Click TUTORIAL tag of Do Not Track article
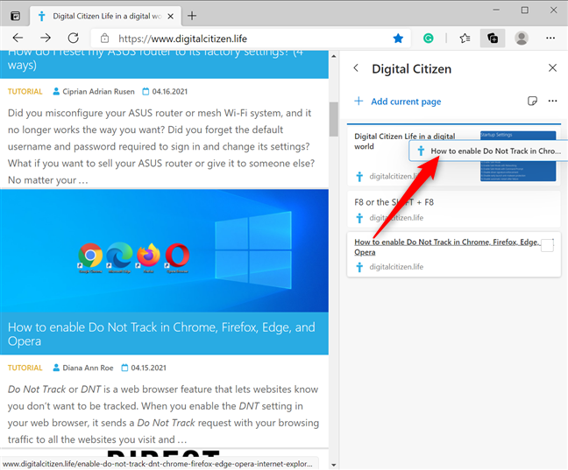This screenshot has width=568, height=470. click(x=25, y=368)
